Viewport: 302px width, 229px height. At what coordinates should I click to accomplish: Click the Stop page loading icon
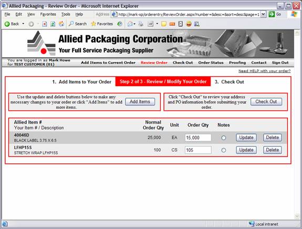pyautogui.click(x=45, y=24)
